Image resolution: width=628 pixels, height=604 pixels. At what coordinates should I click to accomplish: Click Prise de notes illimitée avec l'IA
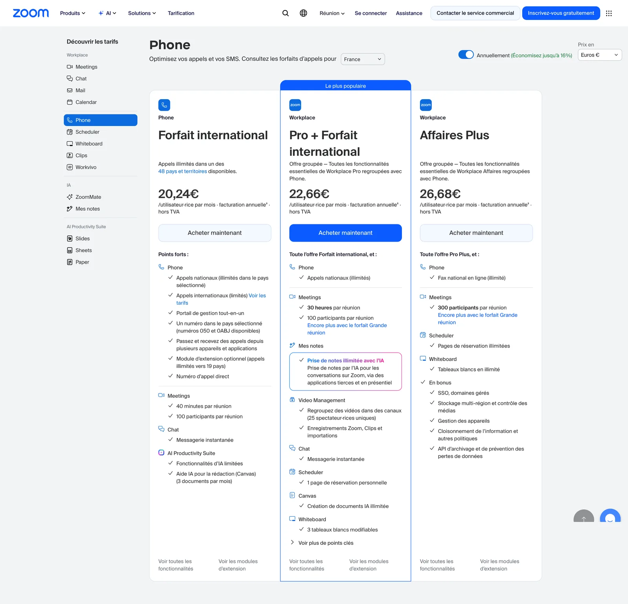345,361
